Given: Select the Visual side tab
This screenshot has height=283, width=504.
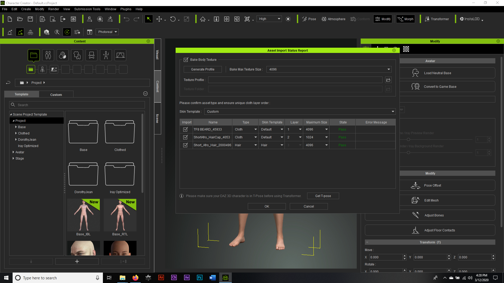Looking at the screenshot, I should click(157, 55).
